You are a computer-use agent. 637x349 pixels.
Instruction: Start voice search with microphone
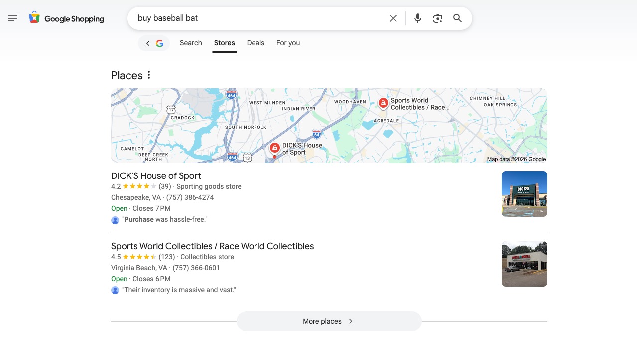pos(417,18)
